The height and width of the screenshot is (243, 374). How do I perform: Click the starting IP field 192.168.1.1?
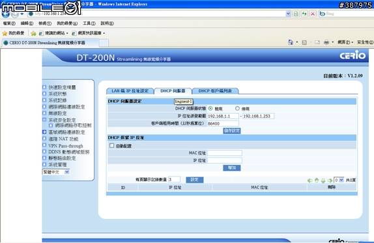coord(223,116)
